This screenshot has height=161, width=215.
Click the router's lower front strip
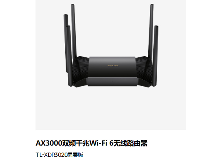(x=112, y=82)
